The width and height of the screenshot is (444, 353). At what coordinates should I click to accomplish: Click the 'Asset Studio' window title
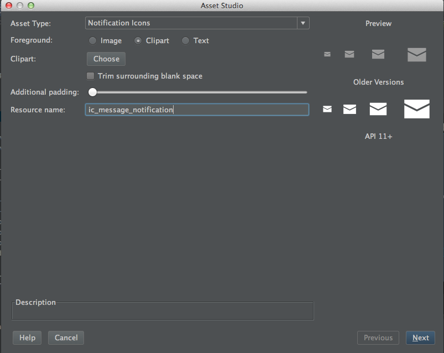[222, 6]
